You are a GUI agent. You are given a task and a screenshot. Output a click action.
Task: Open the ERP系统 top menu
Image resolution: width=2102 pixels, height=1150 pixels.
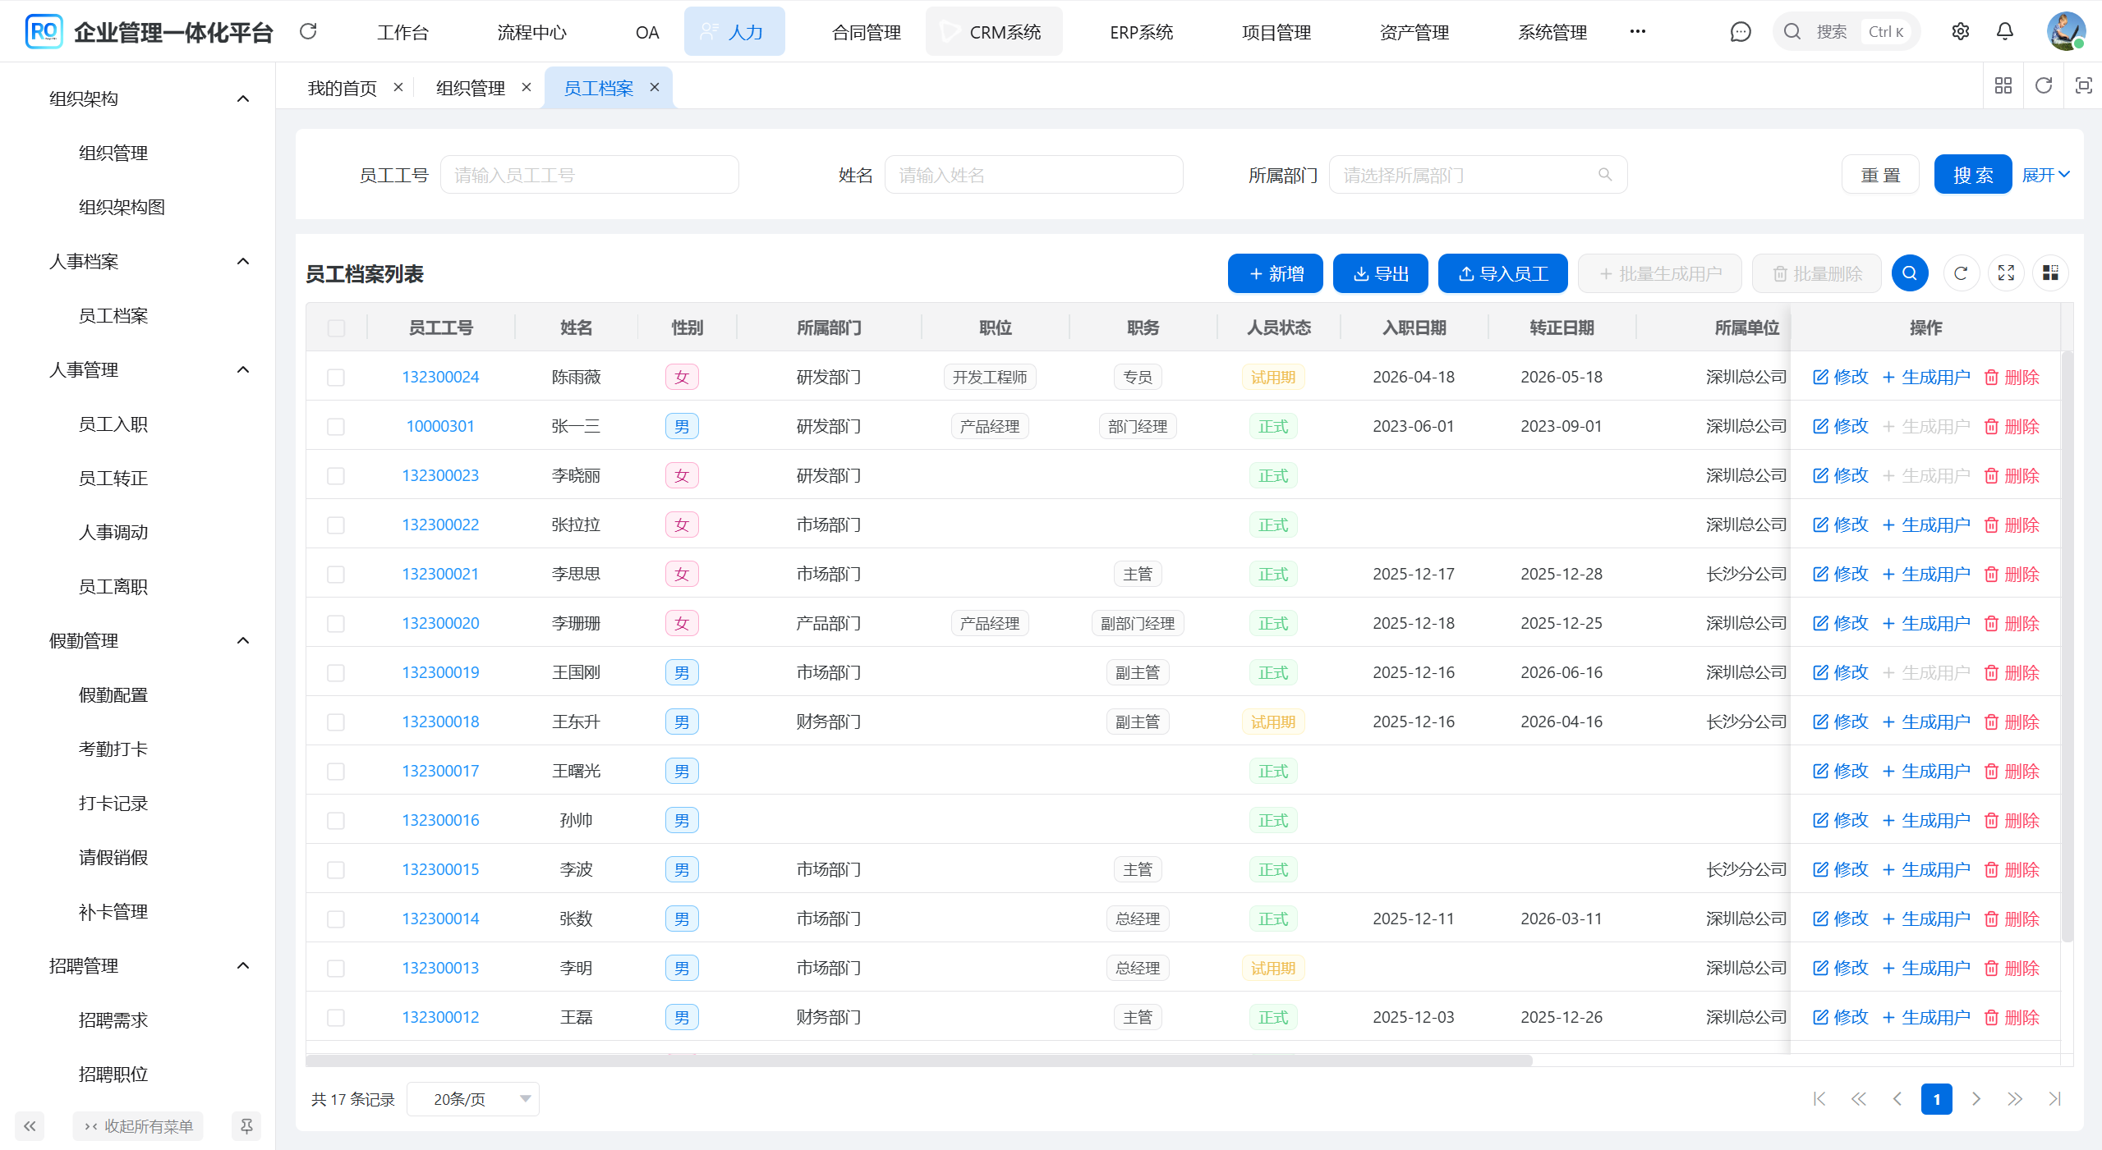(1141, 32)
